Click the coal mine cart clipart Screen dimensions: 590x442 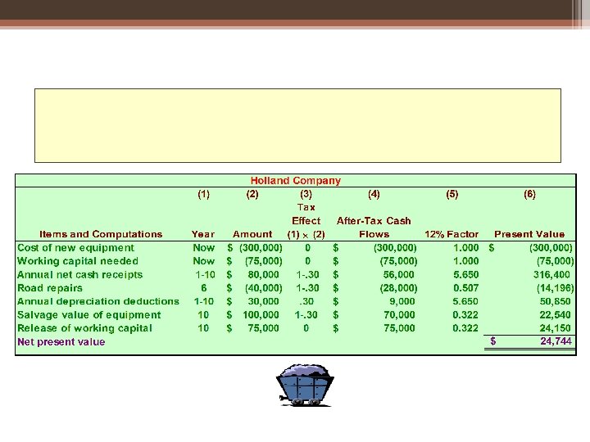click(x=305, y=385)
